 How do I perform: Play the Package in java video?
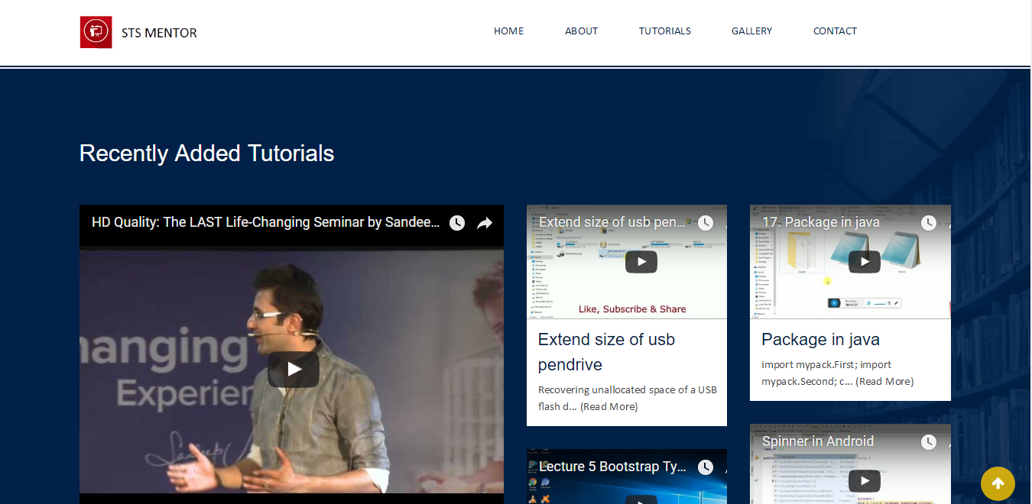(864, 262)
